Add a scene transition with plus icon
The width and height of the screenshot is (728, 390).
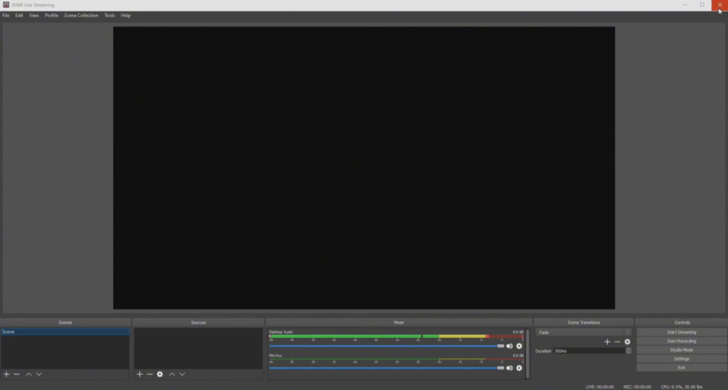(607, 342)
